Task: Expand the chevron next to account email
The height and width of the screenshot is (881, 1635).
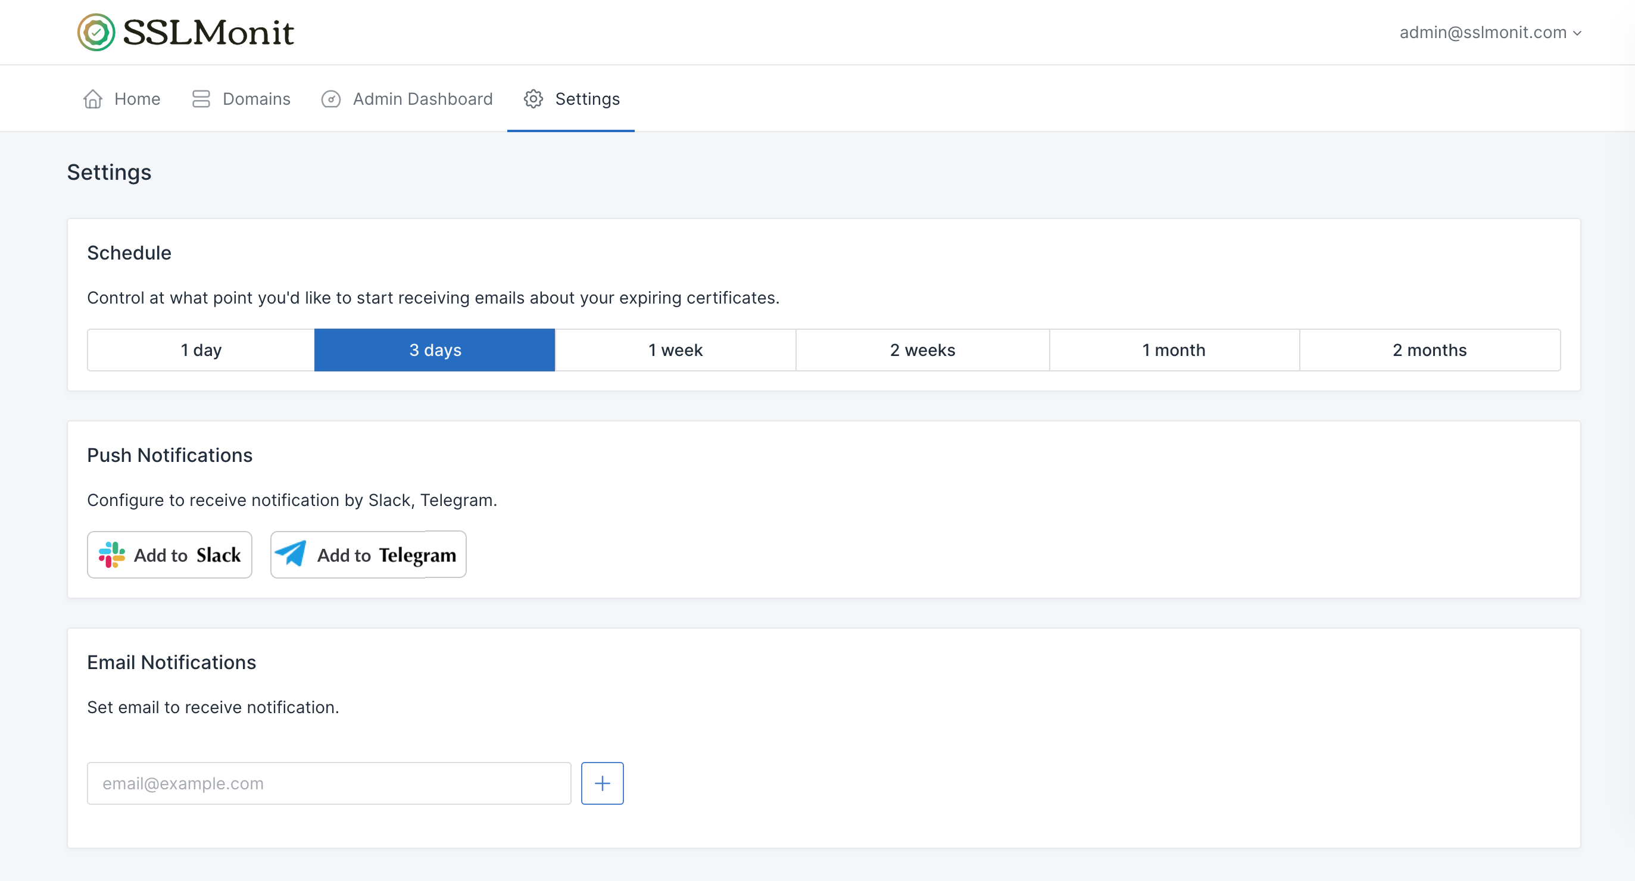Action: [x=1577, y=33]
